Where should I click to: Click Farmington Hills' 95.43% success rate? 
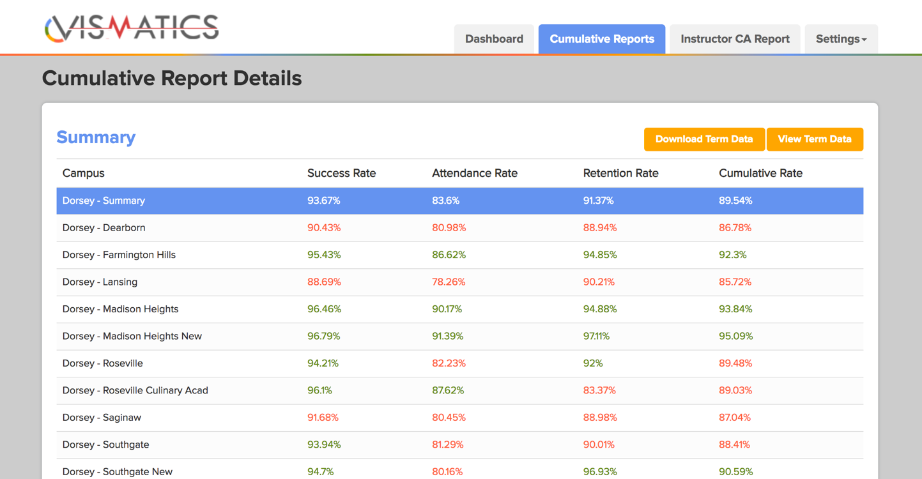click(324, 255)
